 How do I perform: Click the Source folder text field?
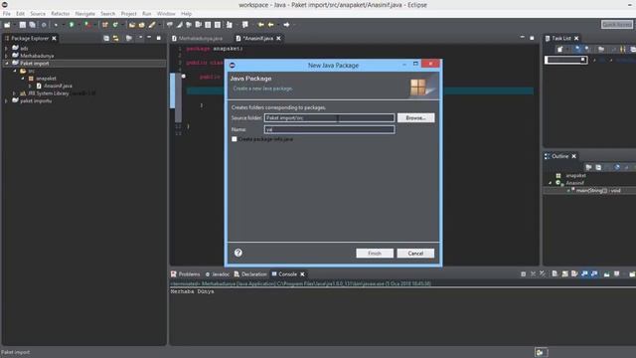click(329, 117)
